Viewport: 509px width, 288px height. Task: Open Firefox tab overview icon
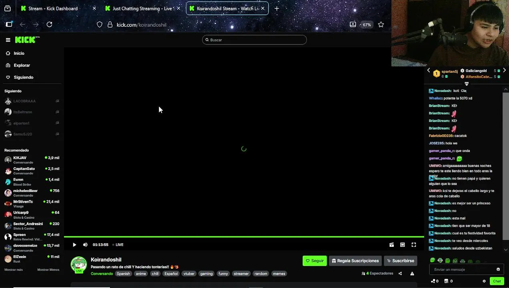(7, 8)
